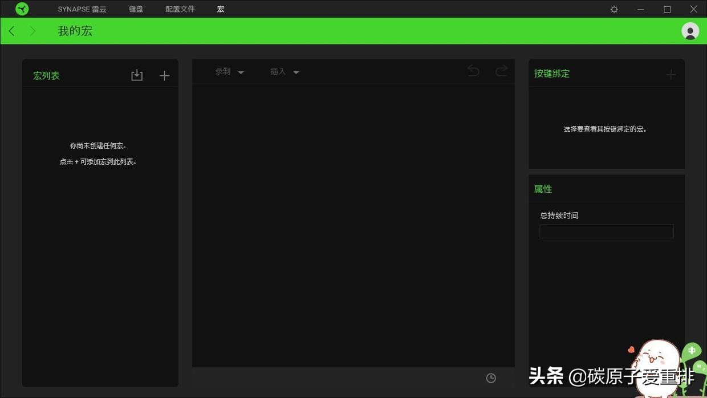Open the SYNAPSE 雷云 menu item
Screen dimensions: 707x398
pos(82,9)
